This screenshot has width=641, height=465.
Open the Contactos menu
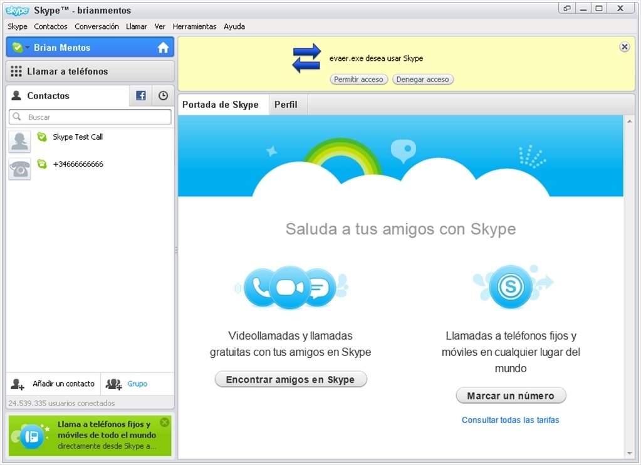pos(51,26)
